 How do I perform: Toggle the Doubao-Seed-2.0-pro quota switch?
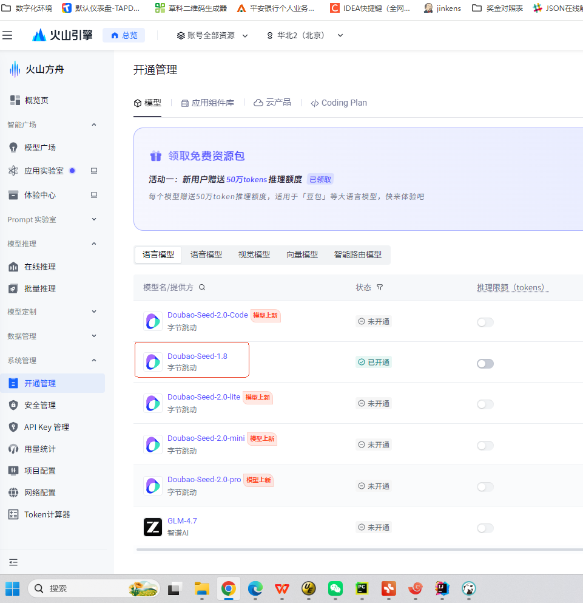(x=485, y=487)
